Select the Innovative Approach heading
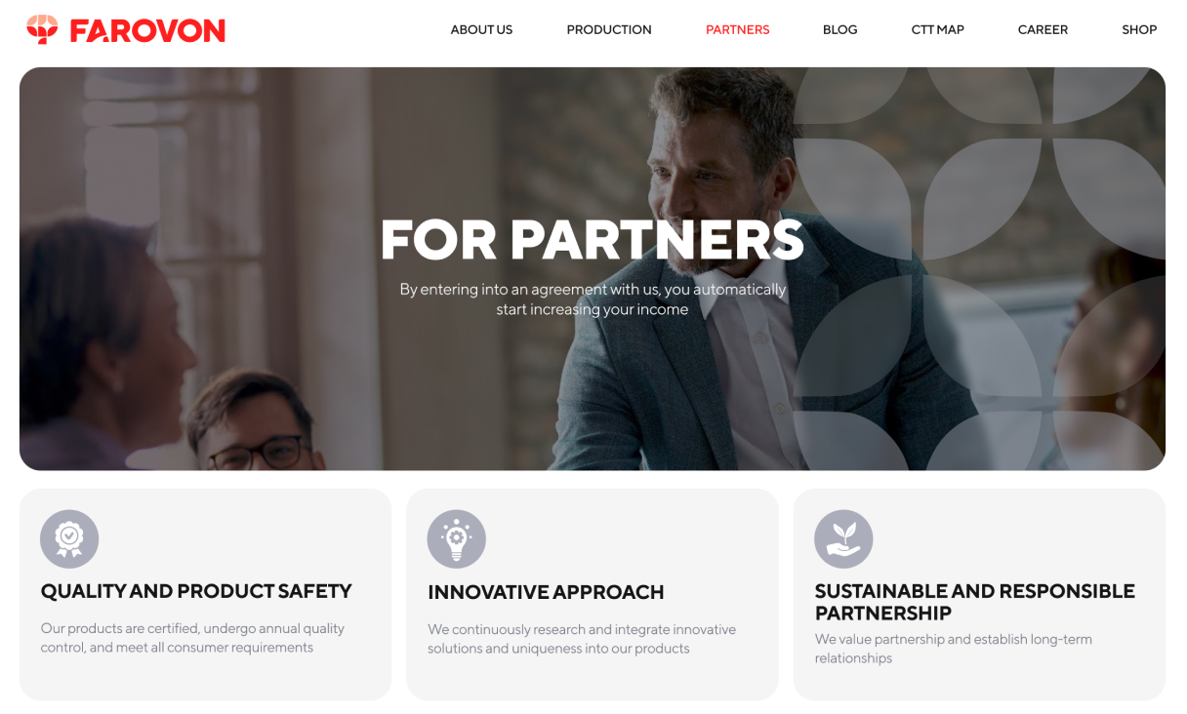Image resolution: width=1187 pixels, height=714 pixels. [546, 592]
